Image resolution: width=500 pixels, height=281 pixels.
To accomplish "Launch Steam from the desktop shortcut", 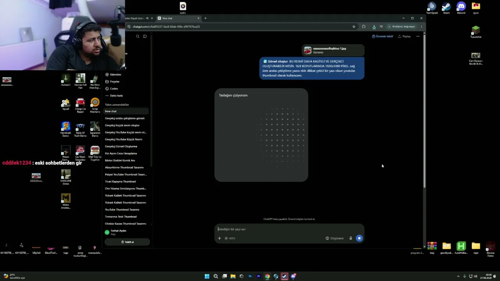I will pyautogui.click(x=446, y=8).
